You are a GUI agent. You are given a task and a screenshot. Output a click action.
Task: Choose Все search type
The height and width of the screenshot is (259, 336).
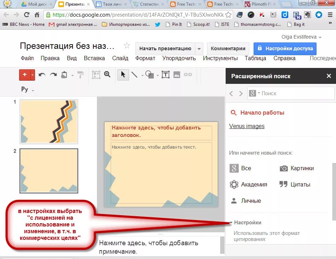point(241,168)
